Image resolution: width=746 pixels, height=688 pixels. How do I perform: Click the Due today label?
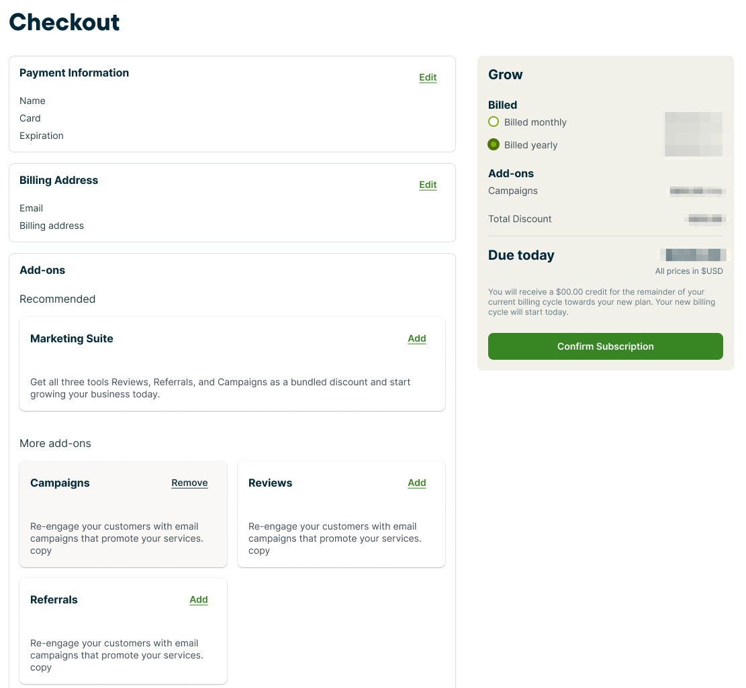pyautogui.click(x=521, y=256)
